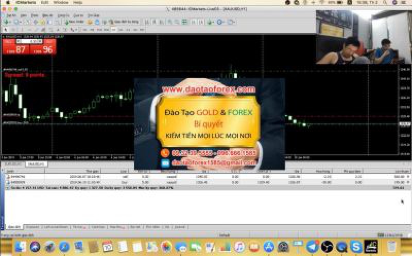Open Skype from the Dock
The image size is (412, 256).
(356, 247)
